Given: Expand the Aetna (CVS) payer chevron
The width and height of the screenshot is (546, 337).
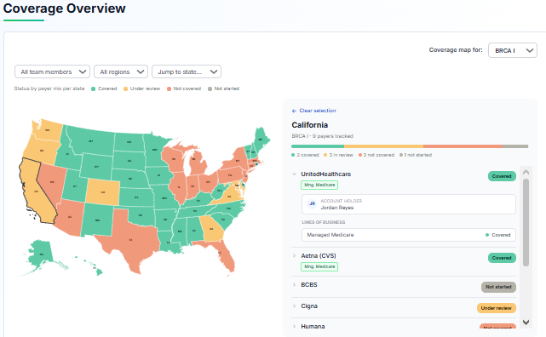Looking at the screenshot, I should (x=294, y=256).
